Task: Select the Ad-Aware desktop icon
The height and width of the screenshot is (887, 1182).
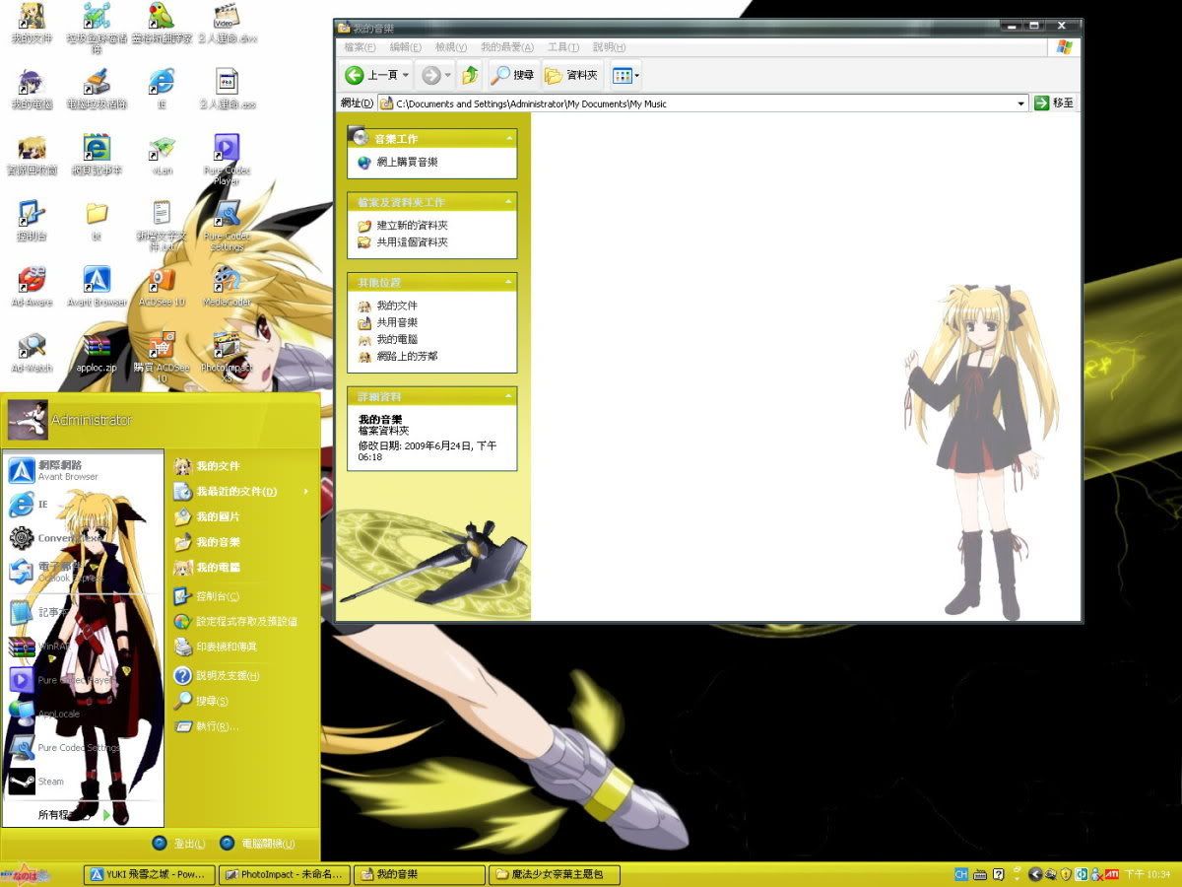Action: tap(32, 287)
